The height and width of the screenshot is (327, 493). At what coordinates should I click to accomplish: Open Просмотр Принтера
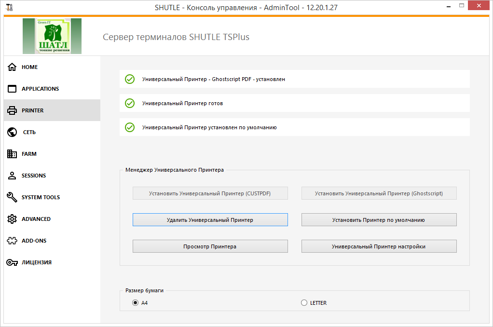coord(210,246)
